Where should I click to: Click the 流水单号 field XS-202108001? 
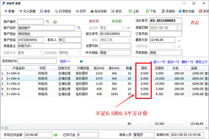pos(166,21)
